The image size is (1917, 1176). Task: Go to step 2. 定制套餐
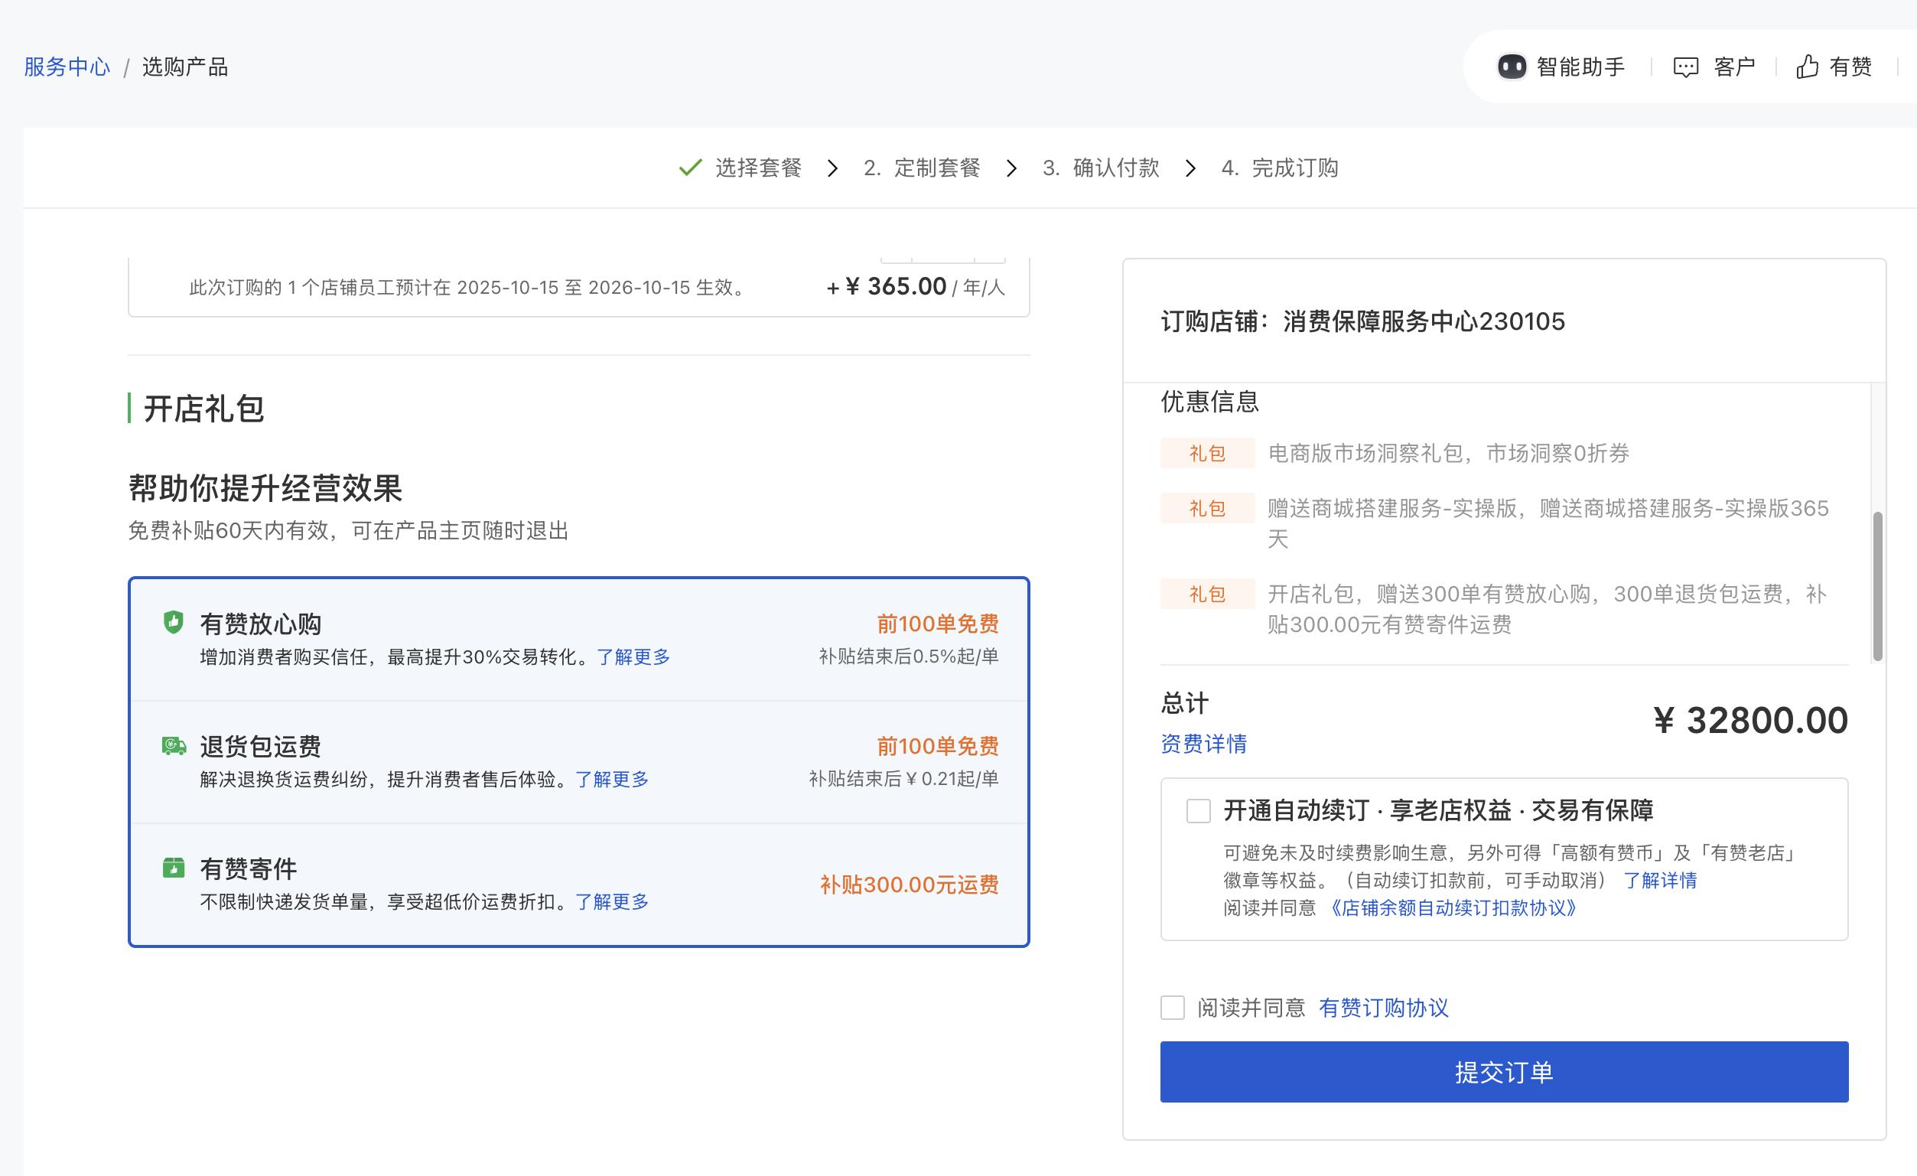point(922,168)
